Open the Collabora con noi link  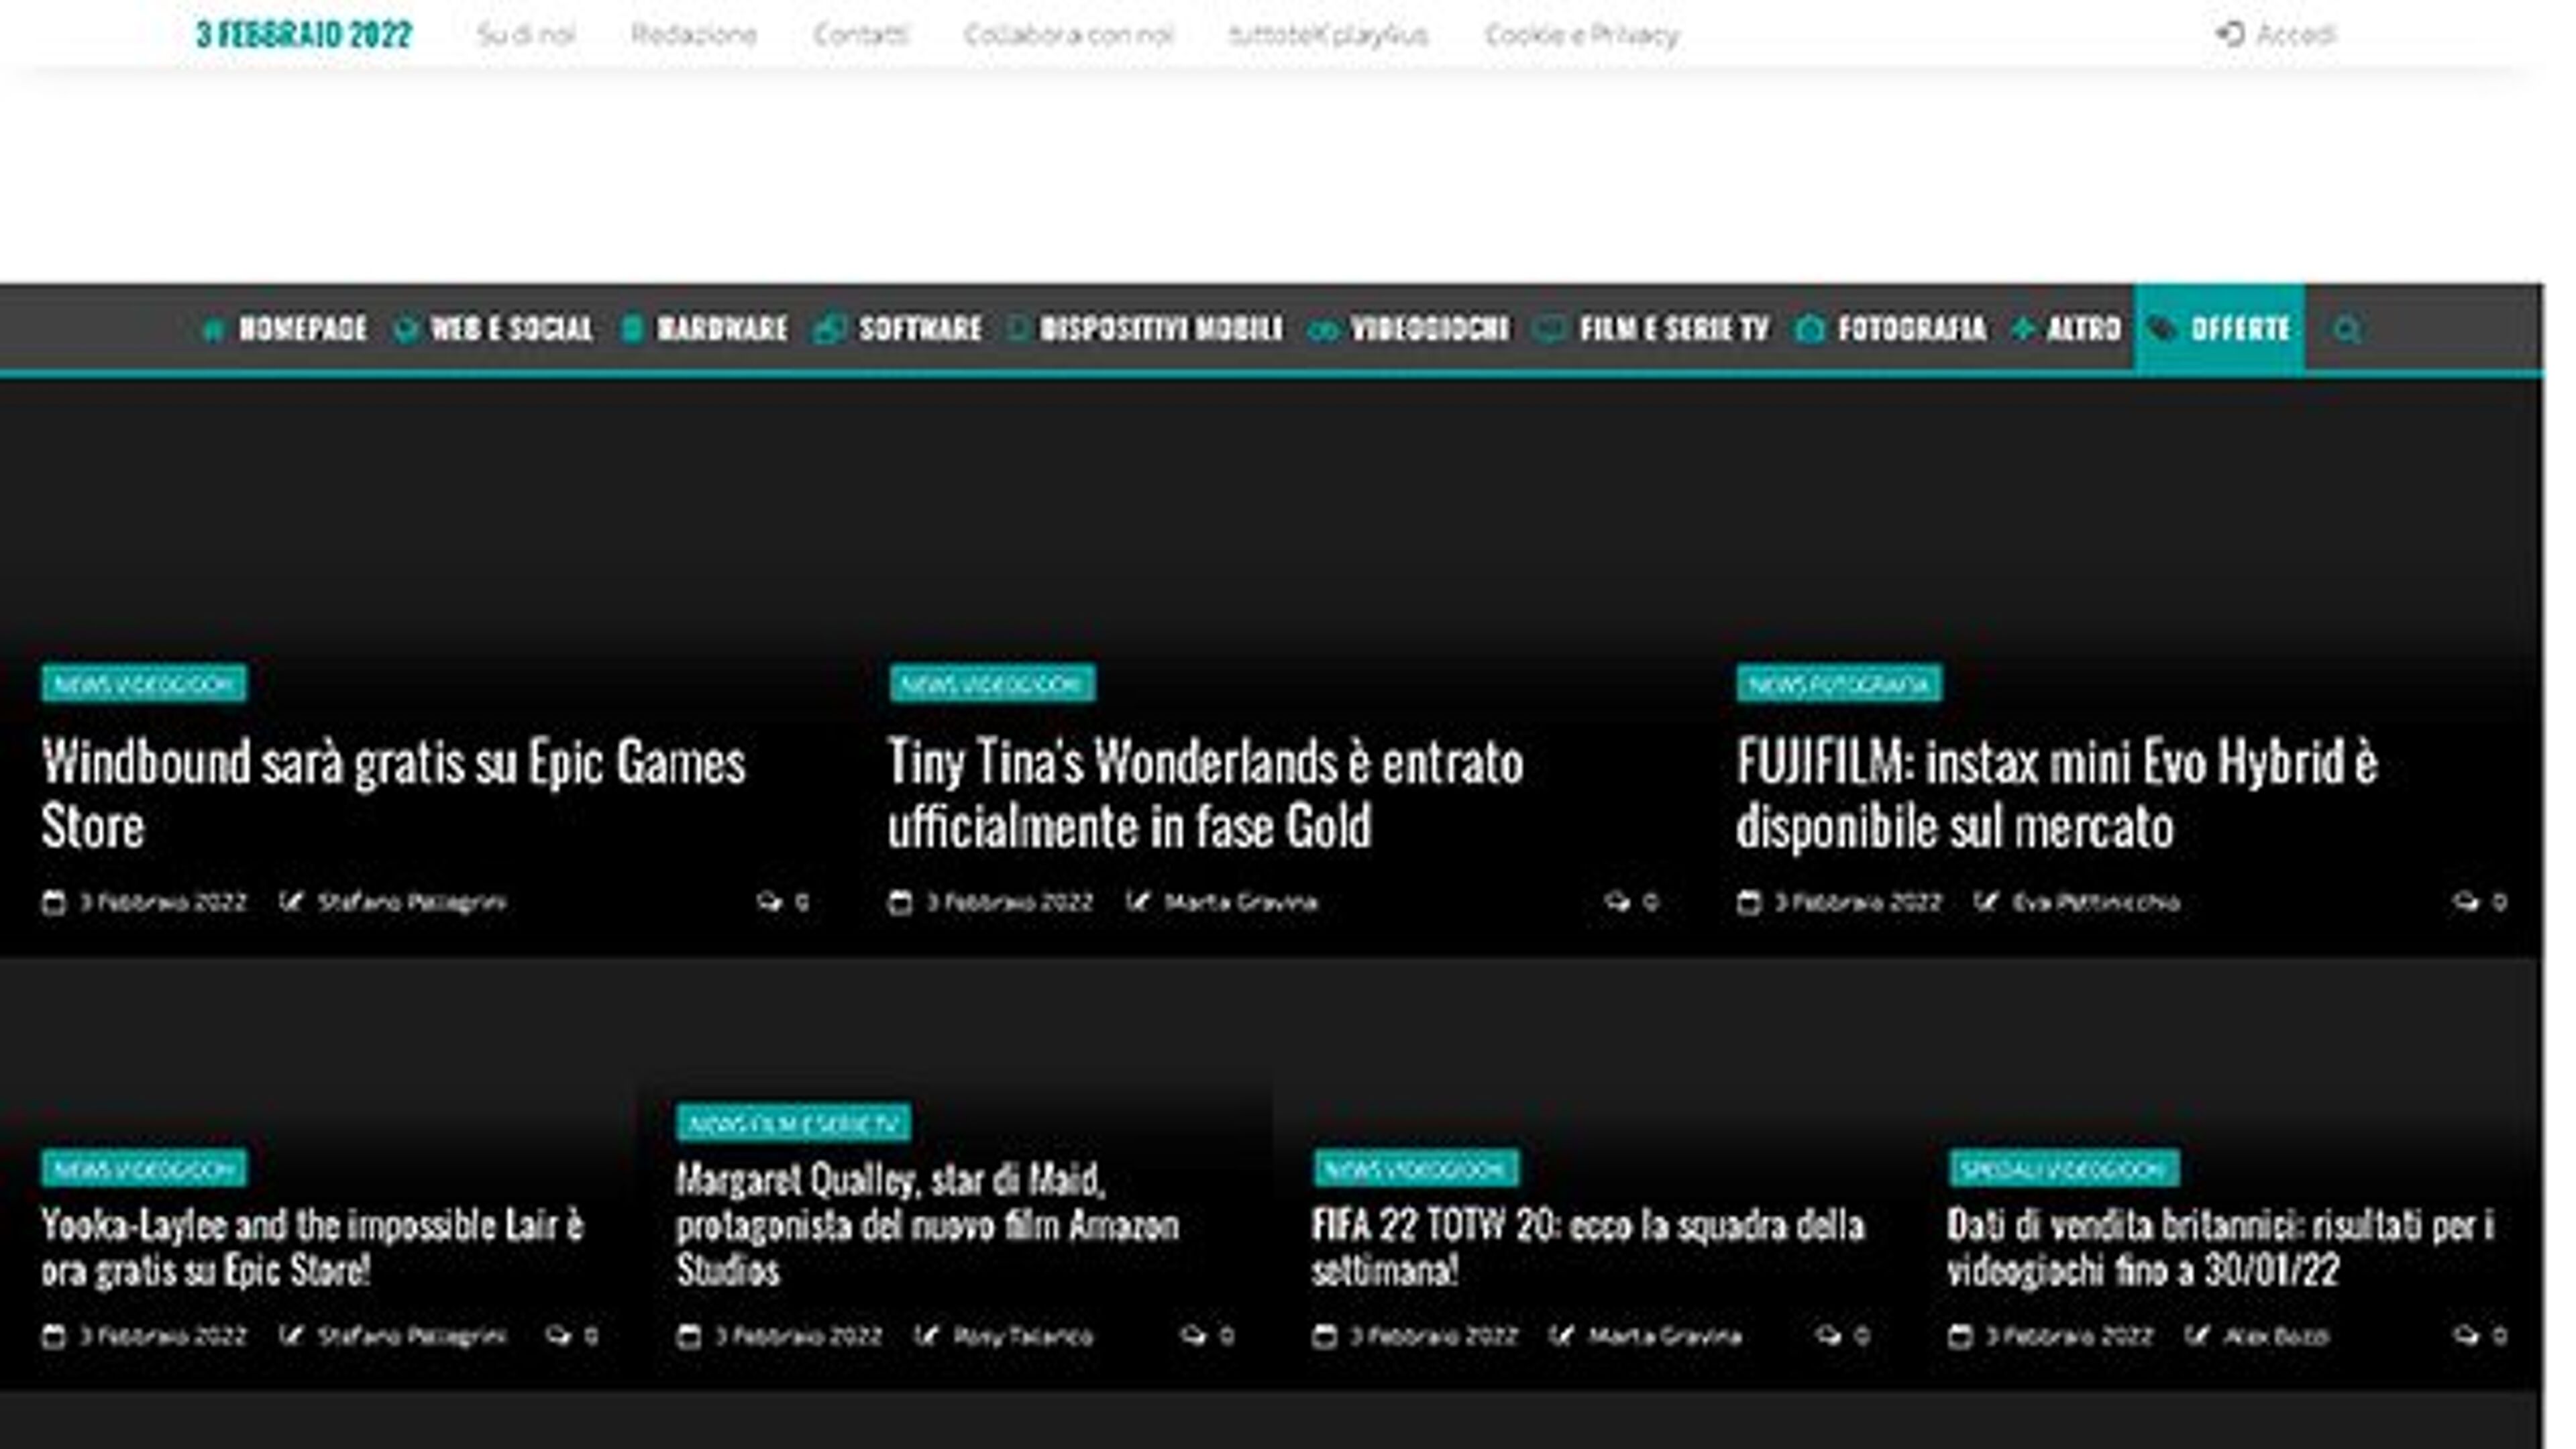(x=1068, y=35)
